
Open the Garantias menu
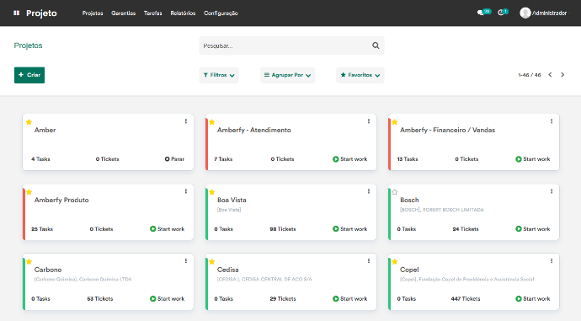pyautogui.click(x=124, y=13)
